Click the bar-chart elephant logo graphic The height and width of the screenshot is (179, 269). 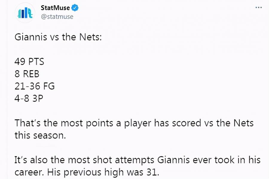25,13
